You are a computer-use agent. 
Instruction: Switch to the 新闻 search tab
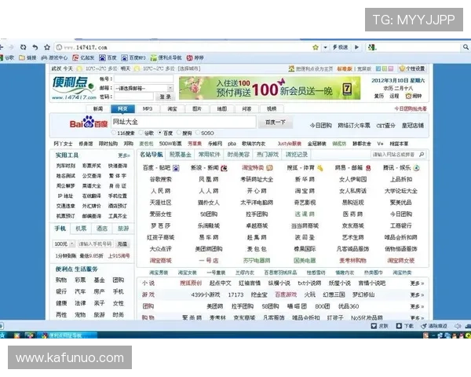98,109
